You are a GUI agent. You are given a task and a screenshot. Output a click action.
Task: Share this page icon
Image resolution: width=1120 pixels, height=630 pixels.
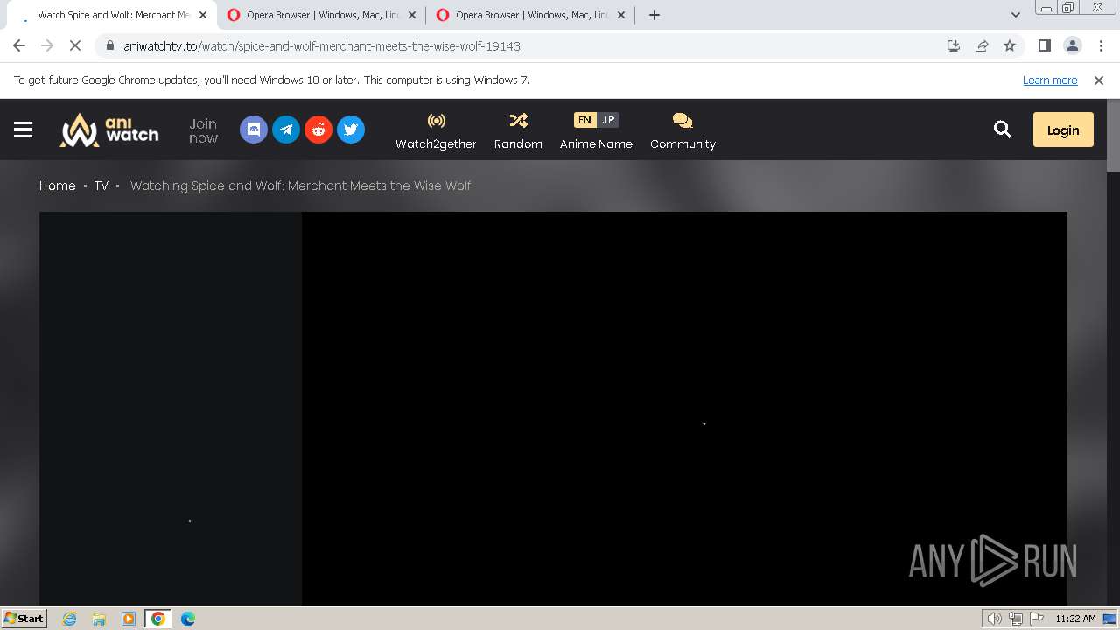pos(982,45)
